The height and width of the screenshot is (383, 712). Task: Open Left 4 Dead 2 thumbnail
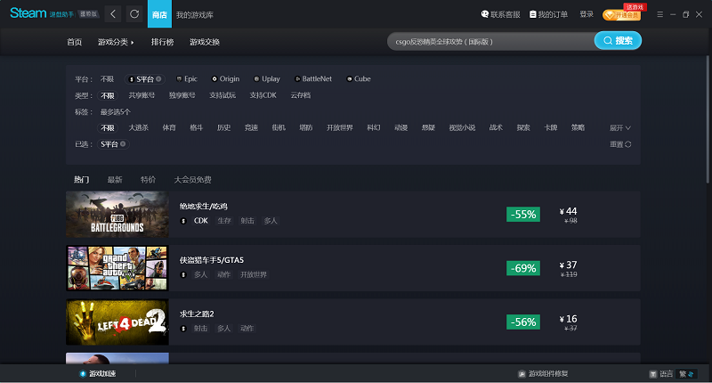click(117, 322)
